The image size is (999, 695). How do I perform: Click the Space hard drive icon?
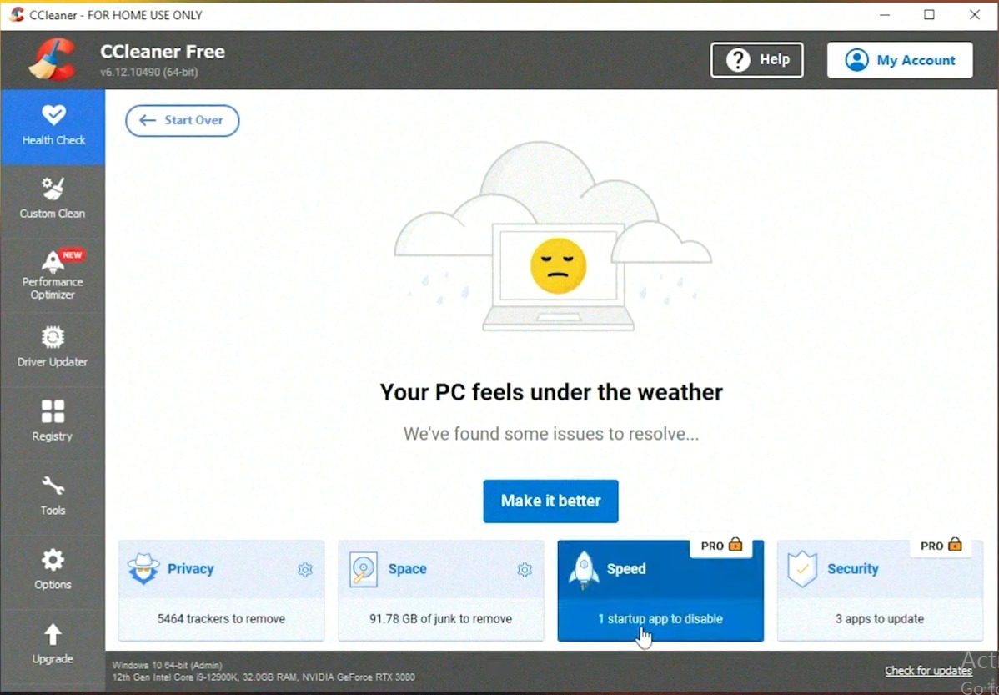point(363,569)
